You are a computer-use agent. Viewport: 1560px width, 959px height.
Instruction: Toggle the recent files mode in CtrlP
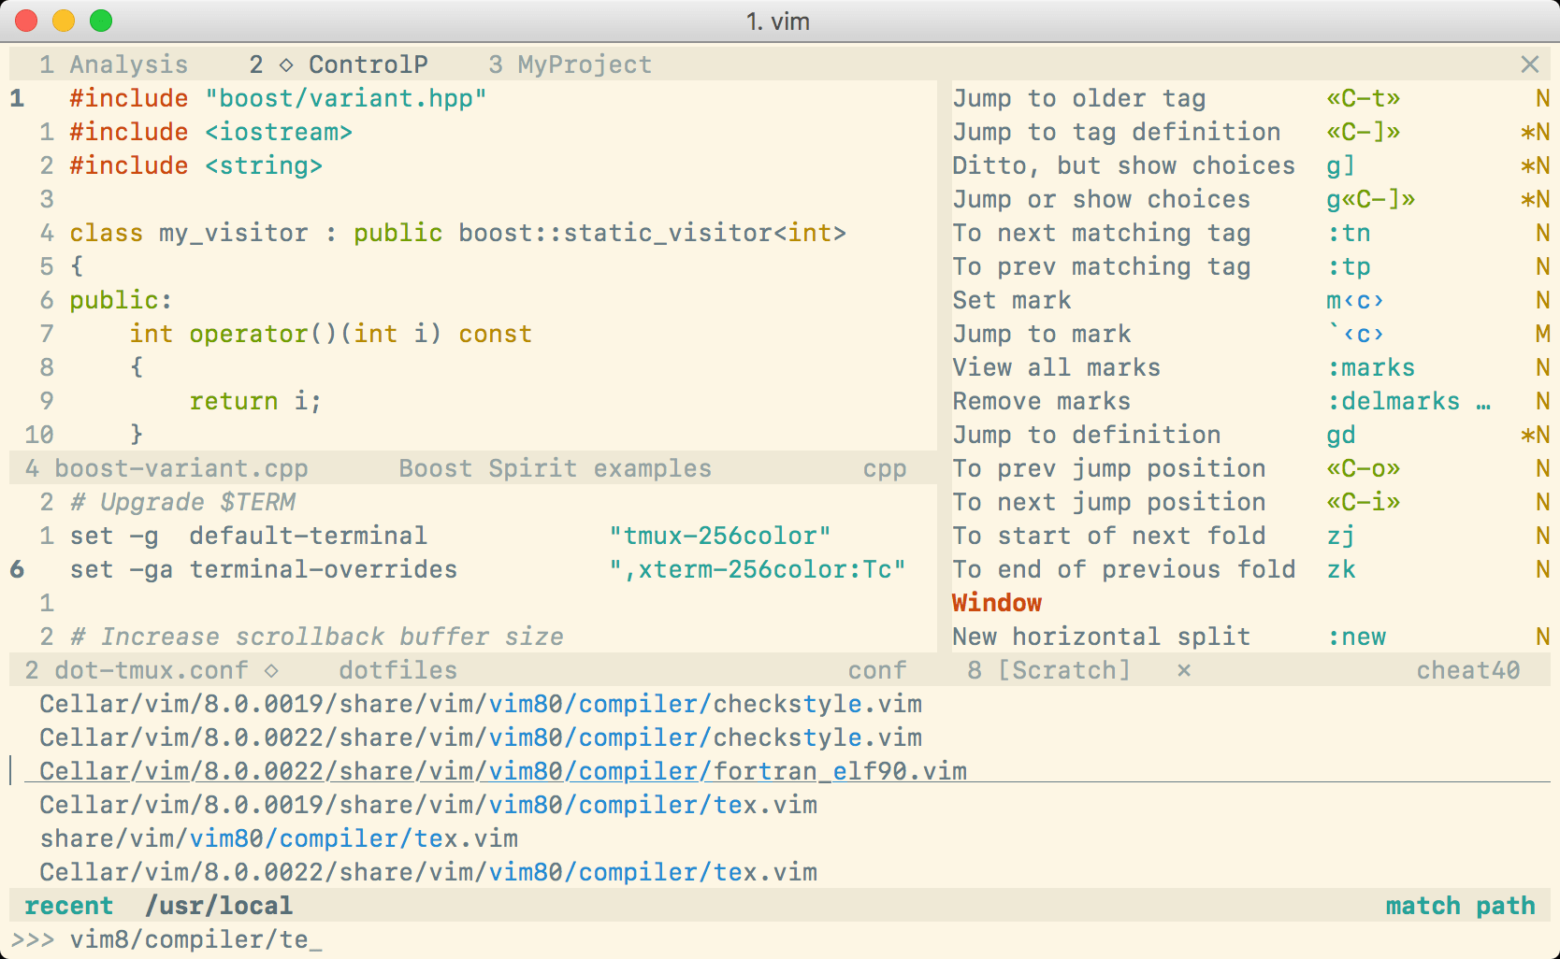[x=70, y=905]
